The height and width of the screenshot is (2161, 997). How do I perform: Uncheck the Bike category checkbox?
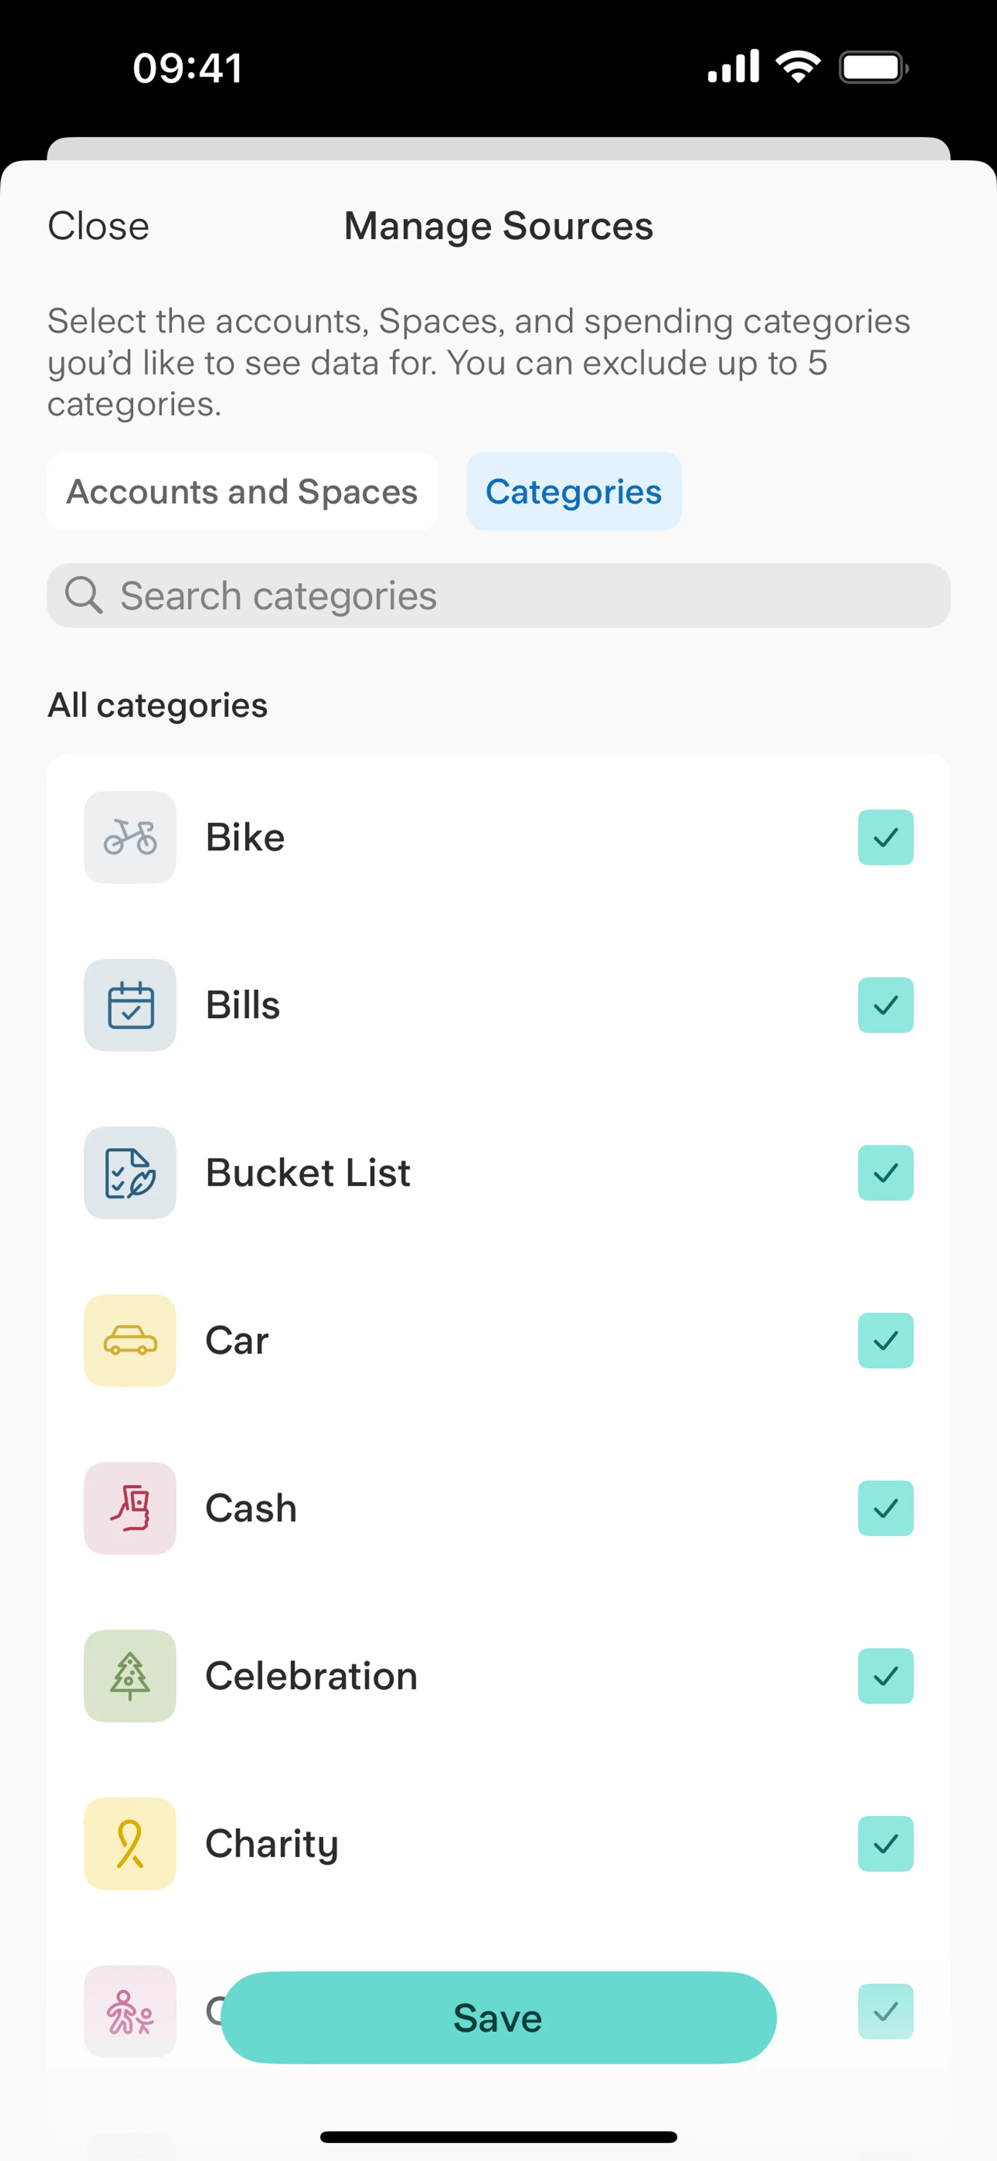tap(885, 837)
